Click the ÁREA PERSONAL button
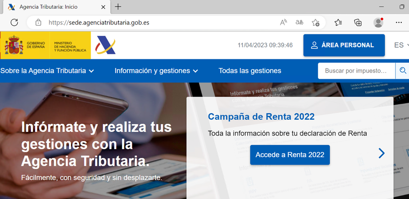The width and height of the screenshot is (409, 199). point(344,45)
